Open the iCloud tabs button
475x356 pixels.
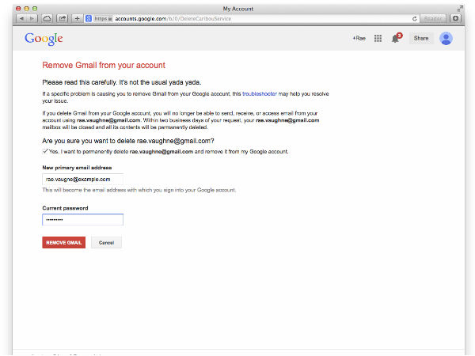(47, 17)
